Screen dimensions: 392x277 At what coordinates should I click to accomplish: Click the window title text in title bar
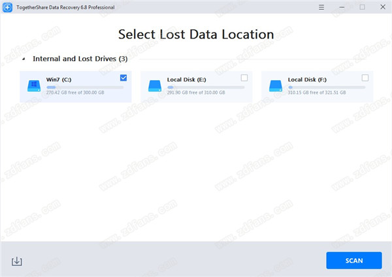tap(65, 7)
